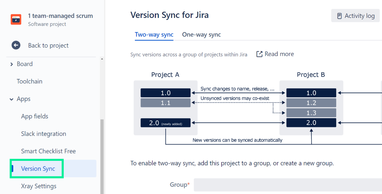Select the Two-way sync tab
Viewport: 382px width, 194px height.
(154, 35)
